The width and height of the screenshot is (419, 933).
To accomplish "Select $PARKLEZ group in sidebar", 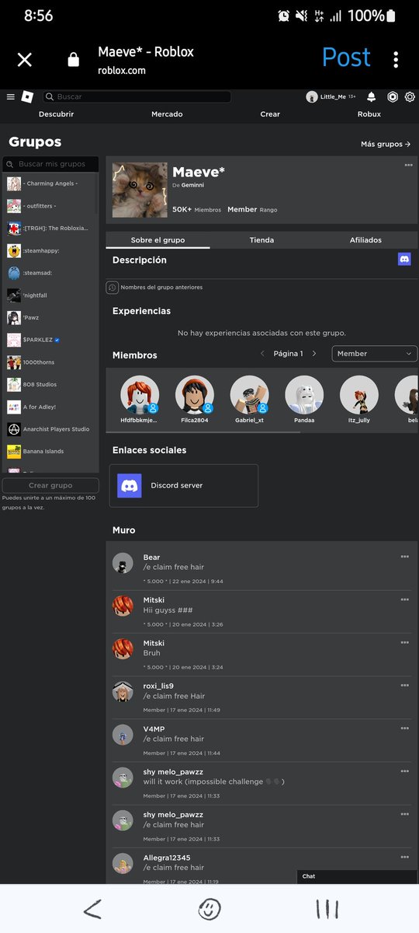I will point(50,340).
